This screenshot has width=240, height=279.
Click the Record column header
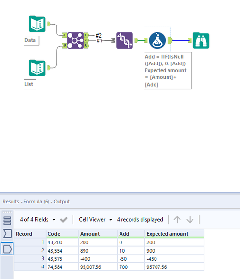pos(30,234)
